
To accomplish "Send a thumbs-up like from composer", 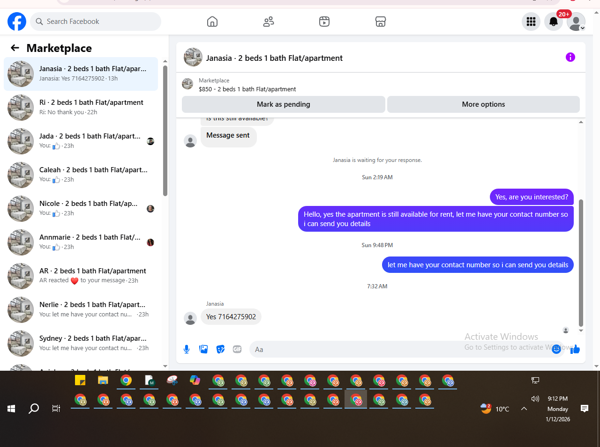I will click(575, 349).
